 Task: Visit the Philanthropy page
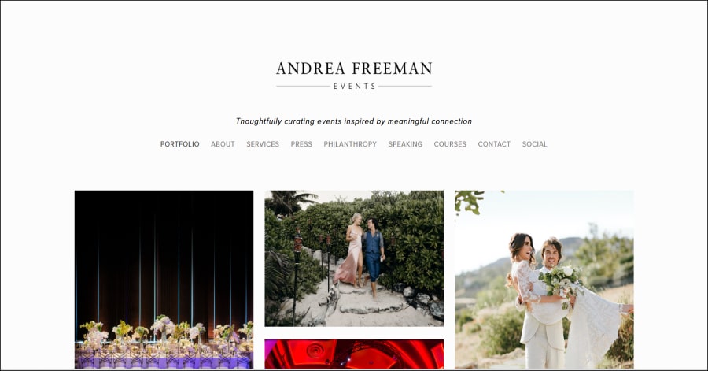350,144
